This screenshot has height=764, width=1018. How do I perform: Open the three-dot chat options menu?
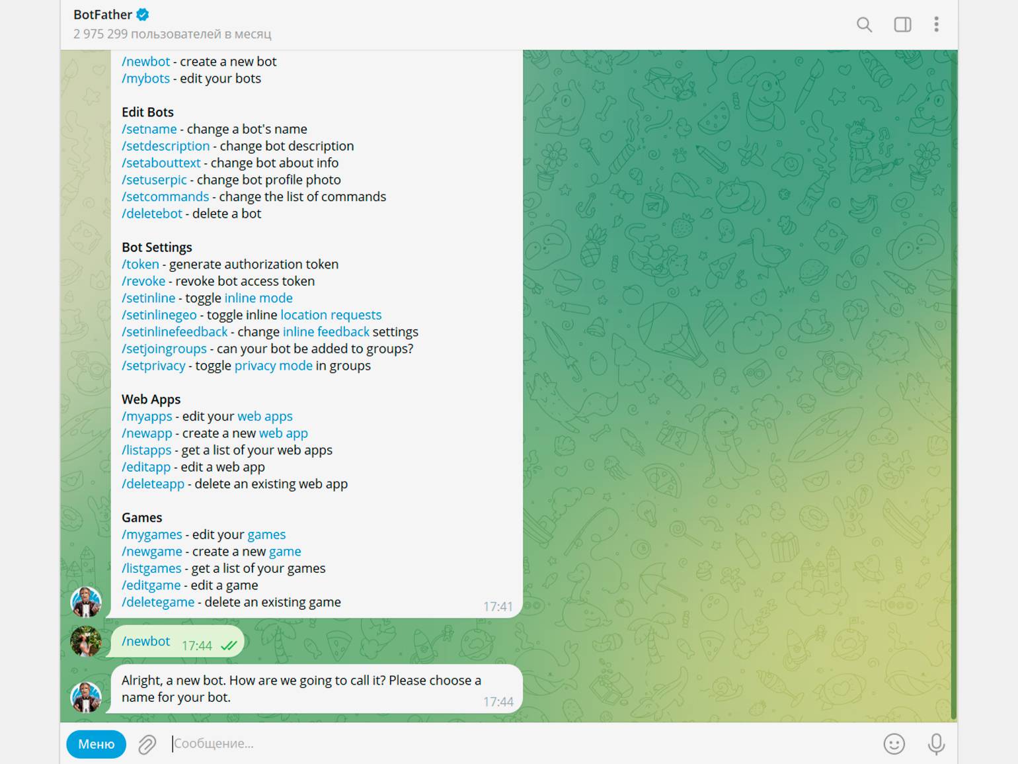pyautogui.click(x=936, y=24)
